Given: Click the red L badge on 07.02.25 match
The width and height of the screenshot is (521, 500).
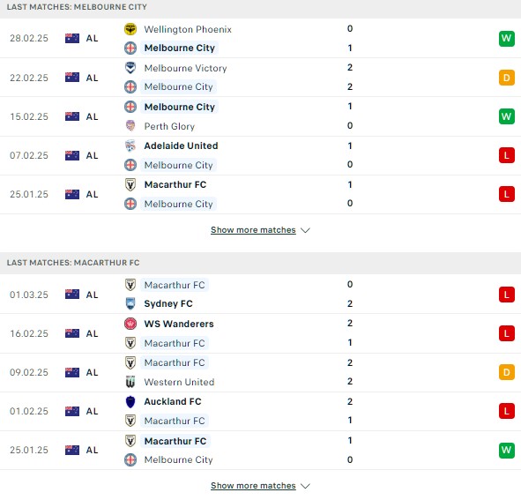Looking at the screenshot, I should [506, 155].
